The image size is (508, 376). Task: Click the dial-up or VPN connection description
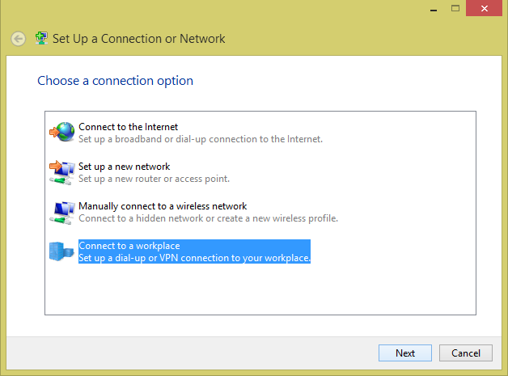point(194,258)
